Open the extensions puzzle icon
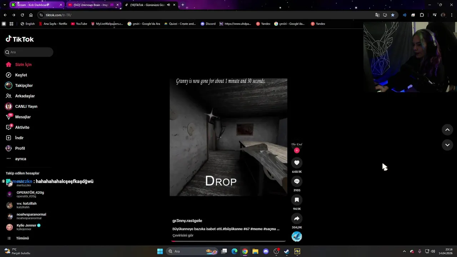457x257 pixels. coord(422,15)
